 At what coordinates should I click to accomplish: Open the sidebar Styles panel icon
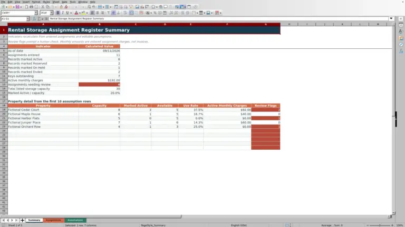pos(401,32)
